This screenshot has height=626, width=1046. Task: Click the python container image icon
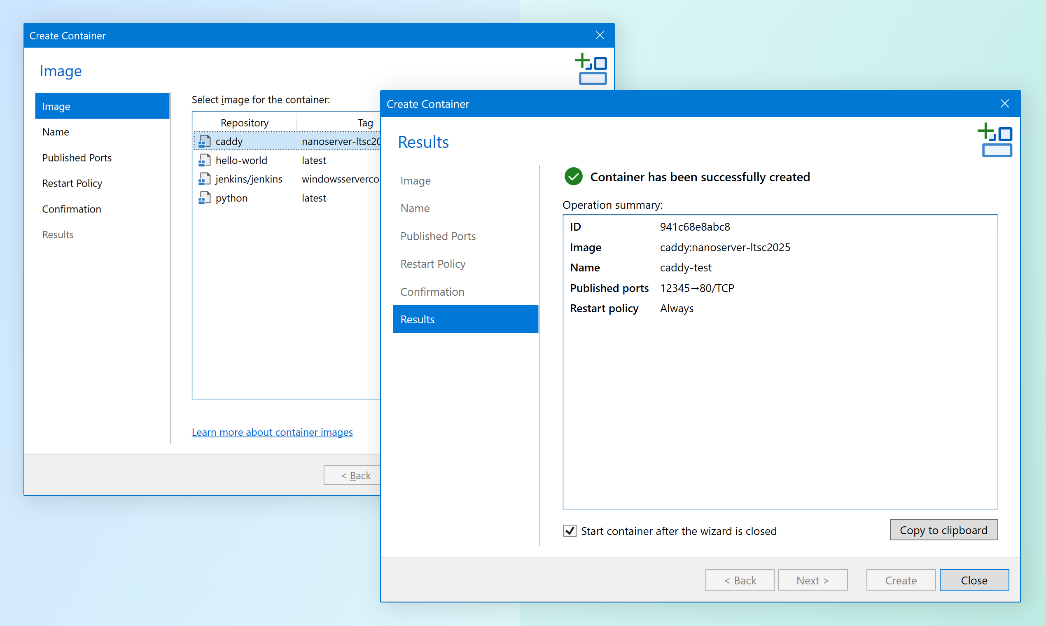coord(205,197)
